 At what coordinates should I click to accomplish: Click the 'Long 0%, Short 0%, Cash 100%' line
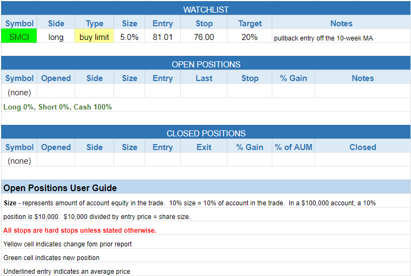click(x=58, y=107)
